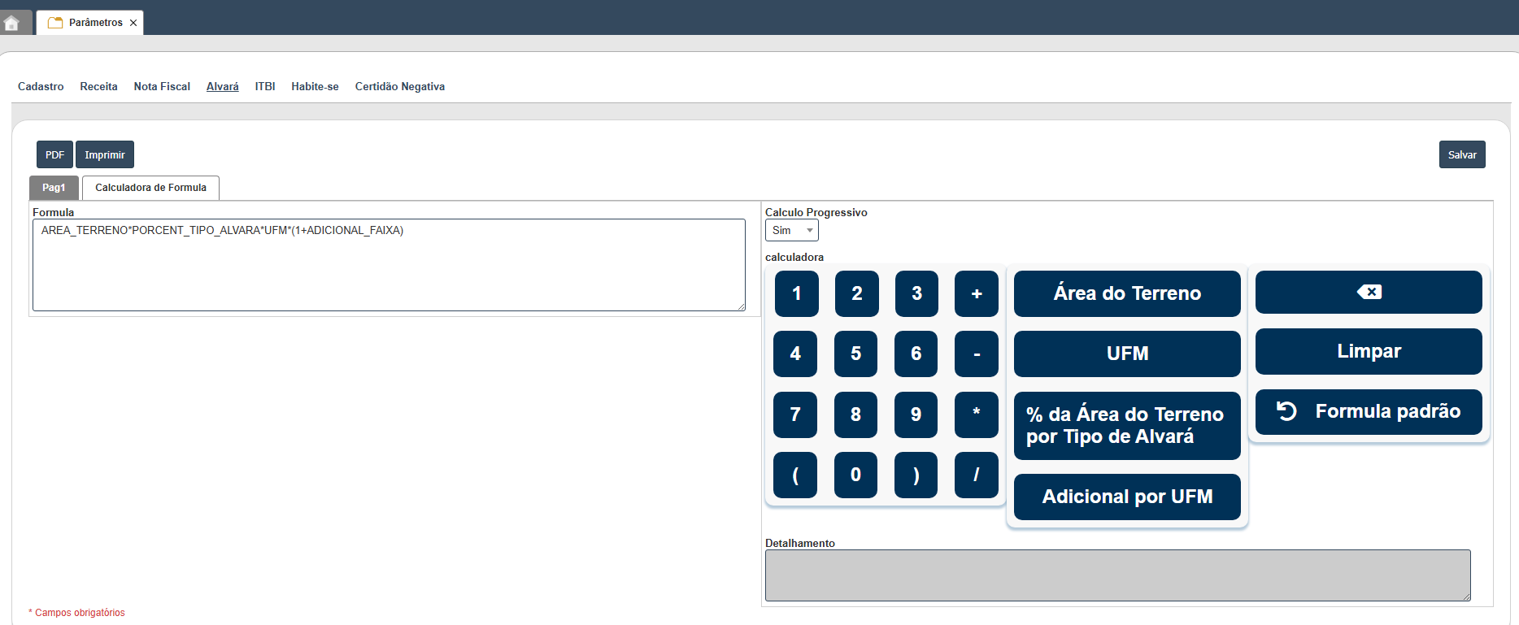Switch to the Pag1 tab

point(54,188)
